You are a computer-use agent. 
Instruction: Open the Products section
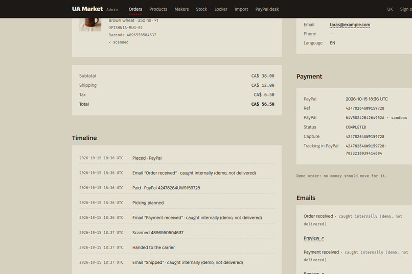pyautogui.click(x=158, y=9)
